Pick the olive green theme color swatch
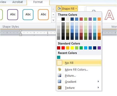This screenshot has width=117, height=96. [86, 19]
